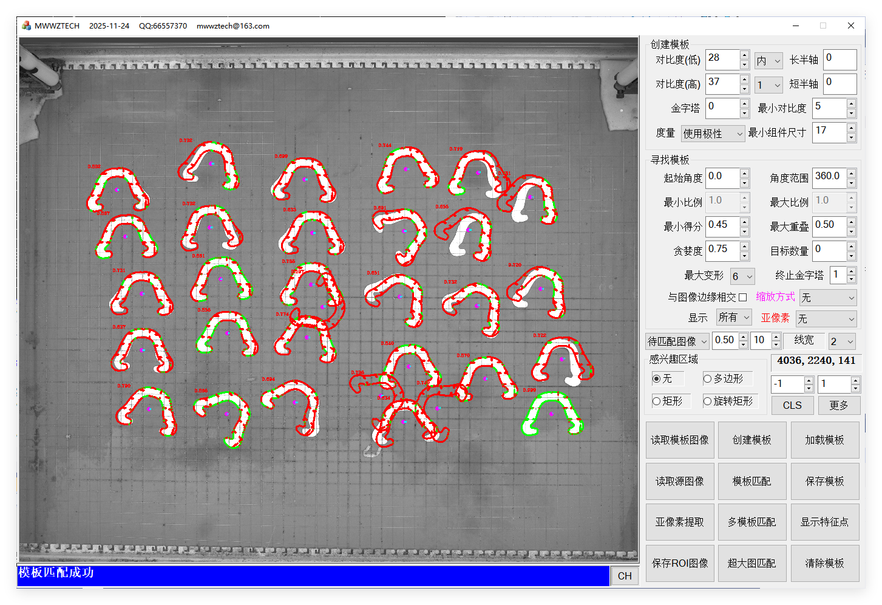The height and width of the screenshot is (605, 882).
Task: Choose the 旋转矩形 region option
Action: pyautogui.click(x=708, y=401)
